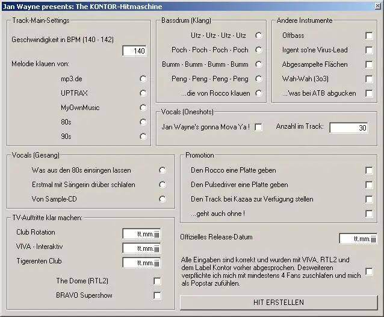Toggle 'Jan Wayne's gonna Mova Ya!' checkbox
The height and width of the screenshot is (317, 384).
click(x=259, y=127)
